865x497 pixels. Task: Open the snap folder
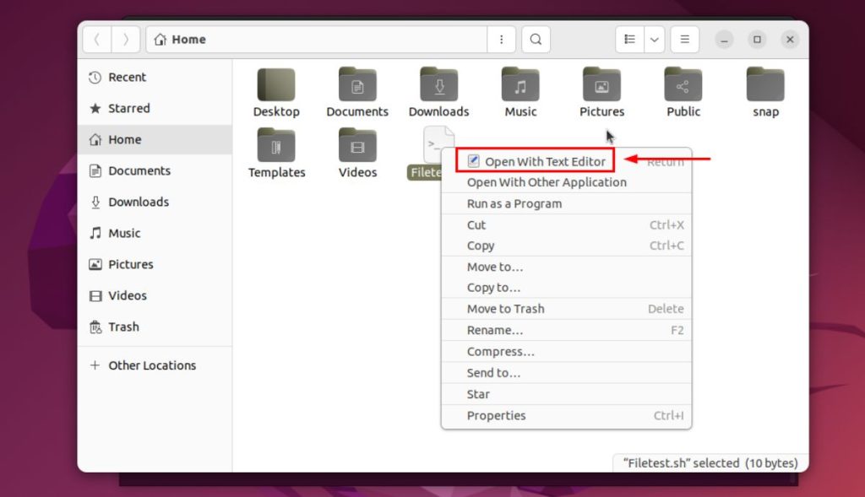[x=764, y=89]
